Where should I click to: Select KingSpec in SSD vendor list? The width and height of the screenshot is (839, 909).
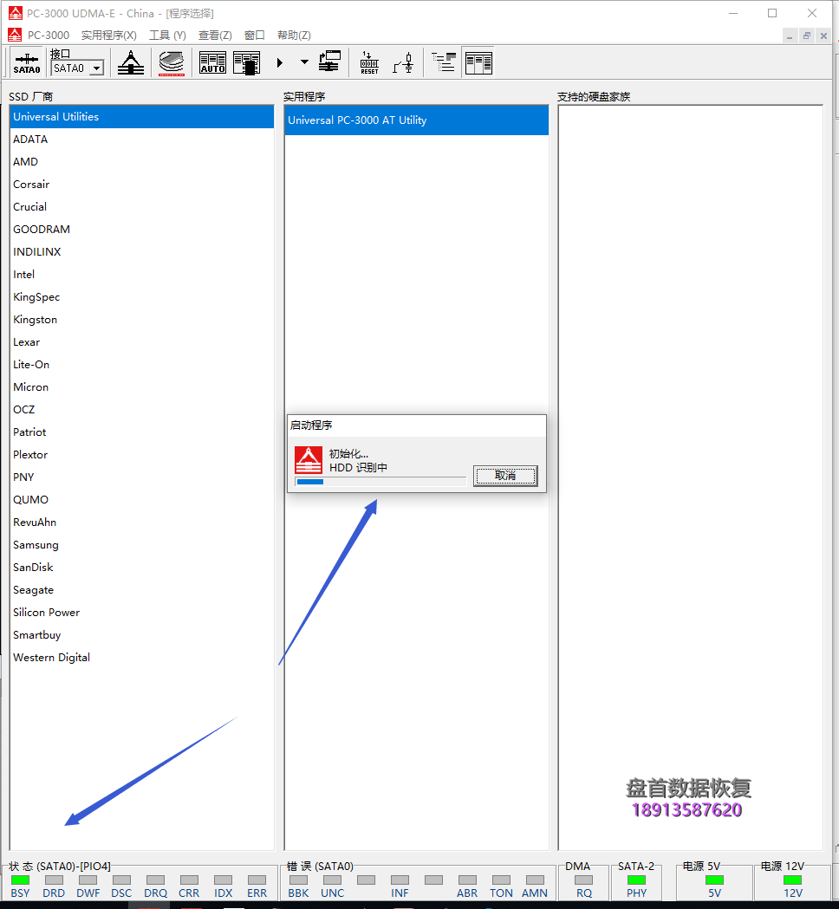coord(141,297)
